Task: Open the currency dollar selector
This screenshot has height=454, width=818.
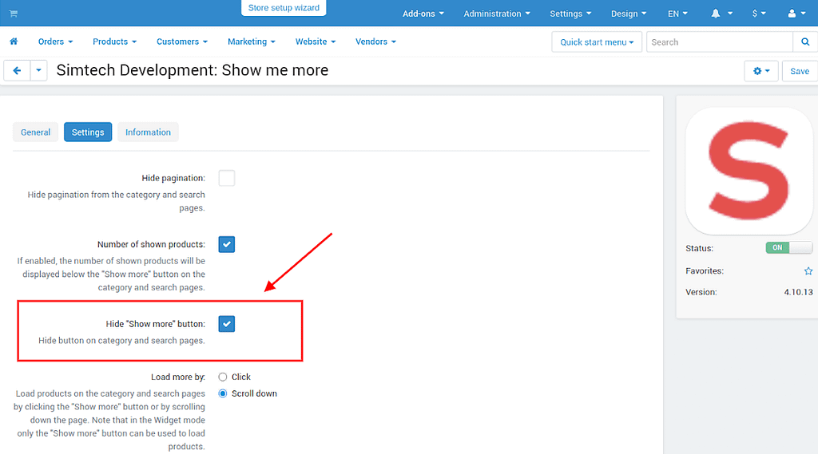Action: click(759, 14)
